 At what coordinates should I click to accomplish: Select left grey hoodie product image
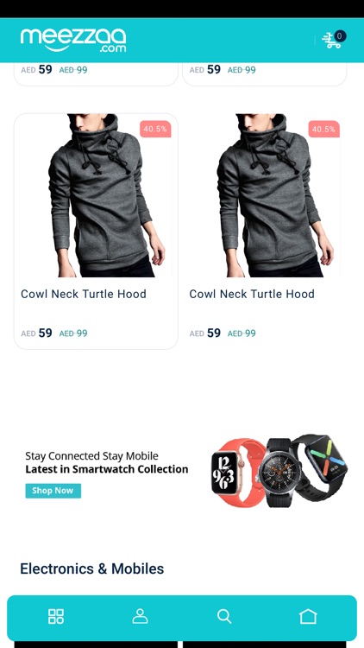coord(96,195)
